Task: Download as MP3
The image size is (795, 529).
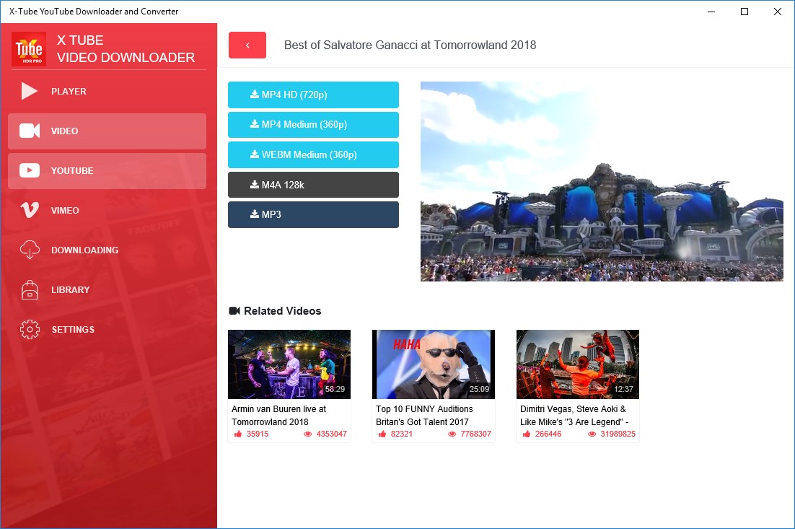Action: click(313, 214)
